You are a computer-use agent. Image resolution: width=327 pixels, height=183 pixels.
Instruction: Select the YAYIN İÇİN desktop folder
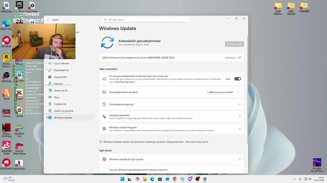click(x=304, y=7)
